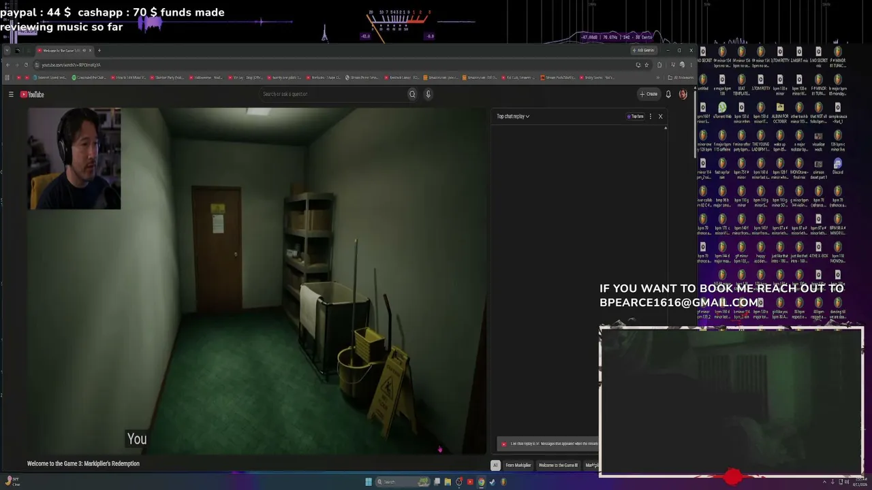The height and width of the screenshot is (490, 872).
Task: Switch to Chrome on the taskbar
Action: pyautogui.click(x=481, y=482)
